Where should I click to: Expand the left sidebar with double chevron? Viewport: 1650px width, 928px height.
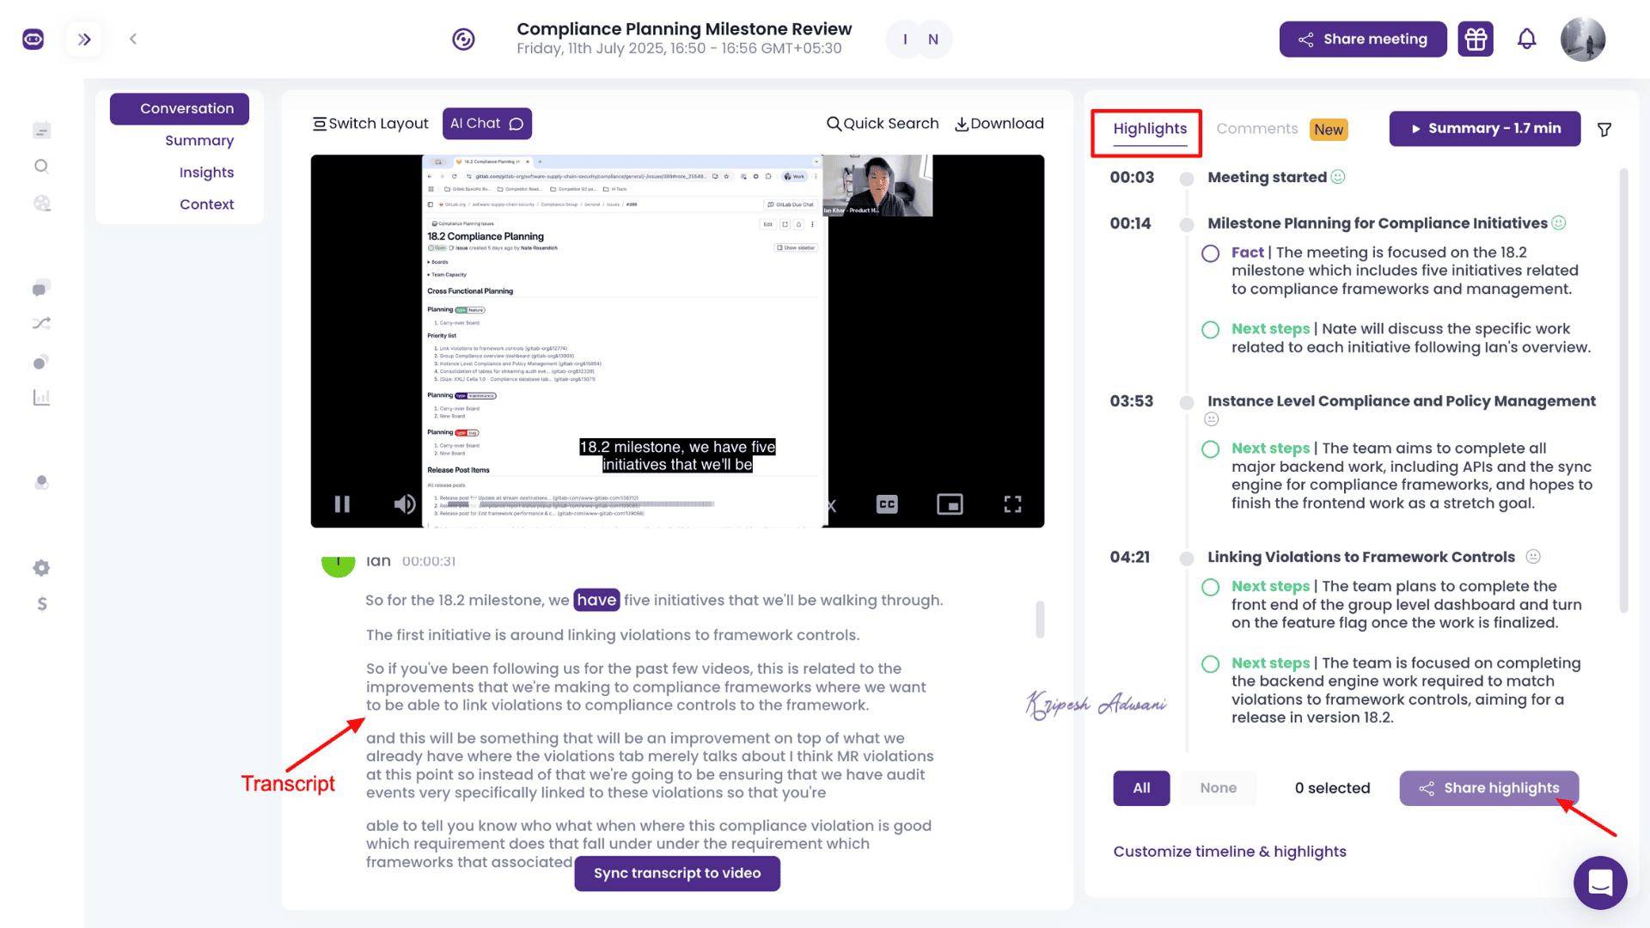84,39
